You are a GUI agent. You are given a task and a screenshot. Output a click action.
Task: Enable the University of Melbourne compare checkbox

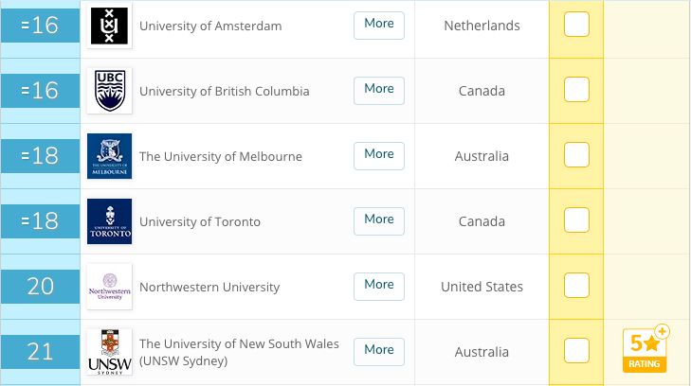[x=576, y=155]
